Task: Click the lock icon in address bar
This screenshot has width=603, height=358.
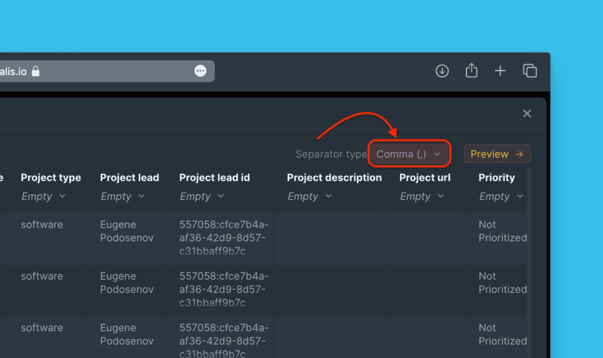Action: tap(36, 71)
